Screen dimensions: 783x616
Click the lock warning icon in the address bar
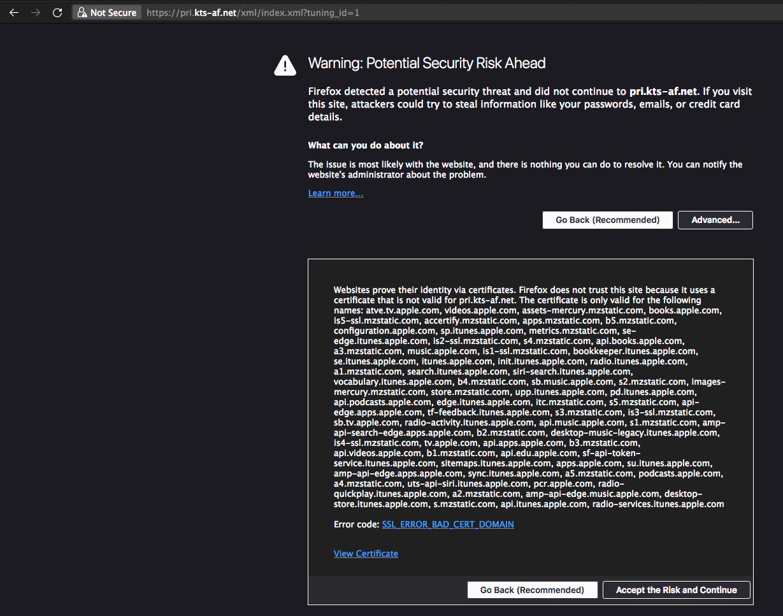81,12
